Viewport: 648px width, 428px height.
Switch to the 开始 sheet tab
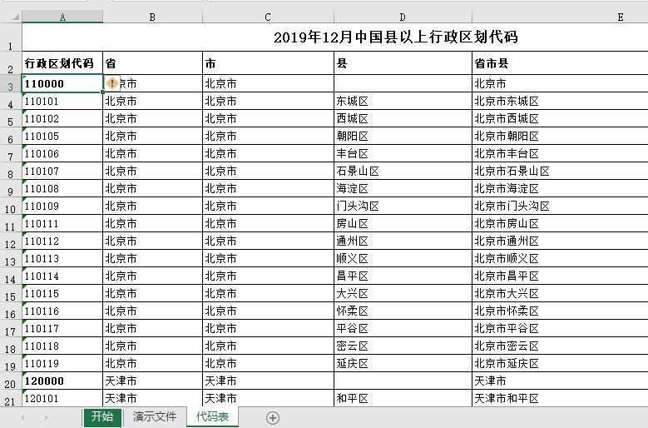coord(102,416)
